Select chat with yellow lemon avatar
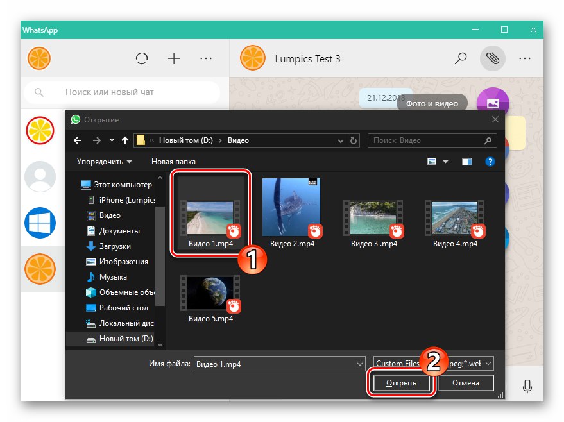This screenshot has width=564, height=422. coord(40,130)
